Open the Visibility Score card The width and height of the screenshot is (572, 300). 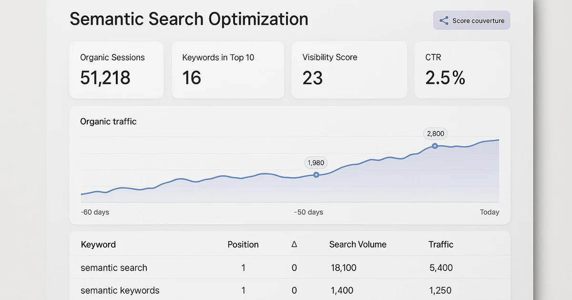click(x=349, y=70)
